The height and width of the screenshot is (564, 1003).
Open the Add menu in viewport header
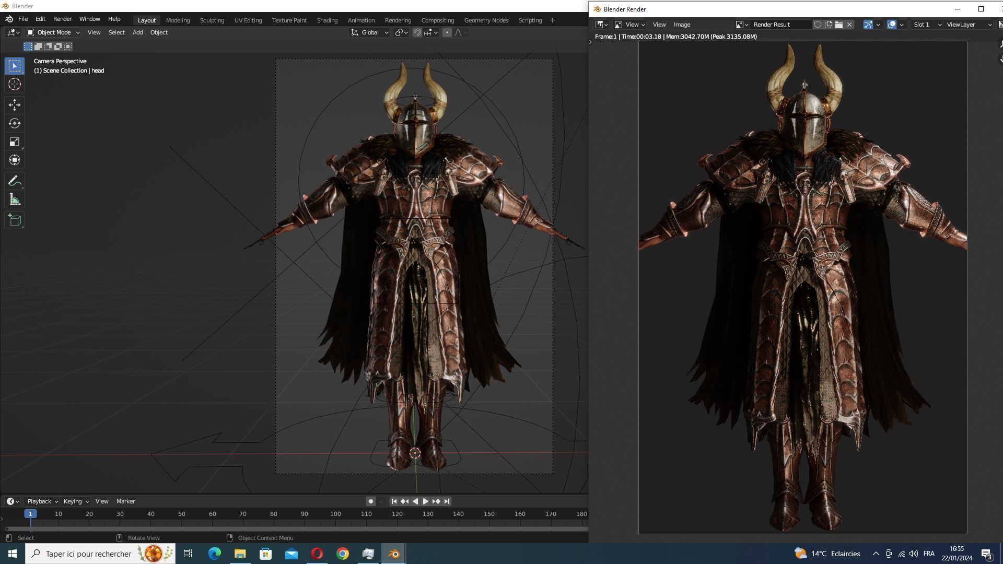(x=137, y=32)
